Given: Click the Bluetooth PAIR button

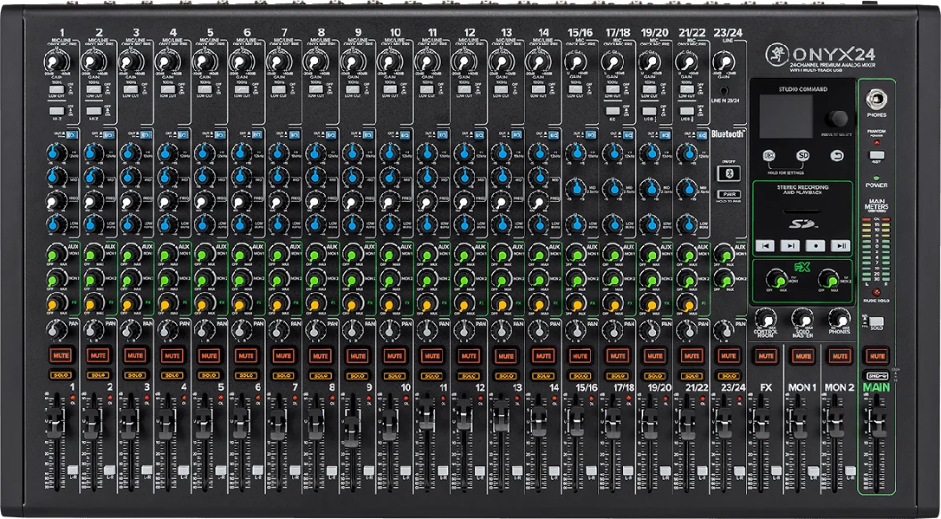Looking at the screenshot, I should click(x=728, y=194).
